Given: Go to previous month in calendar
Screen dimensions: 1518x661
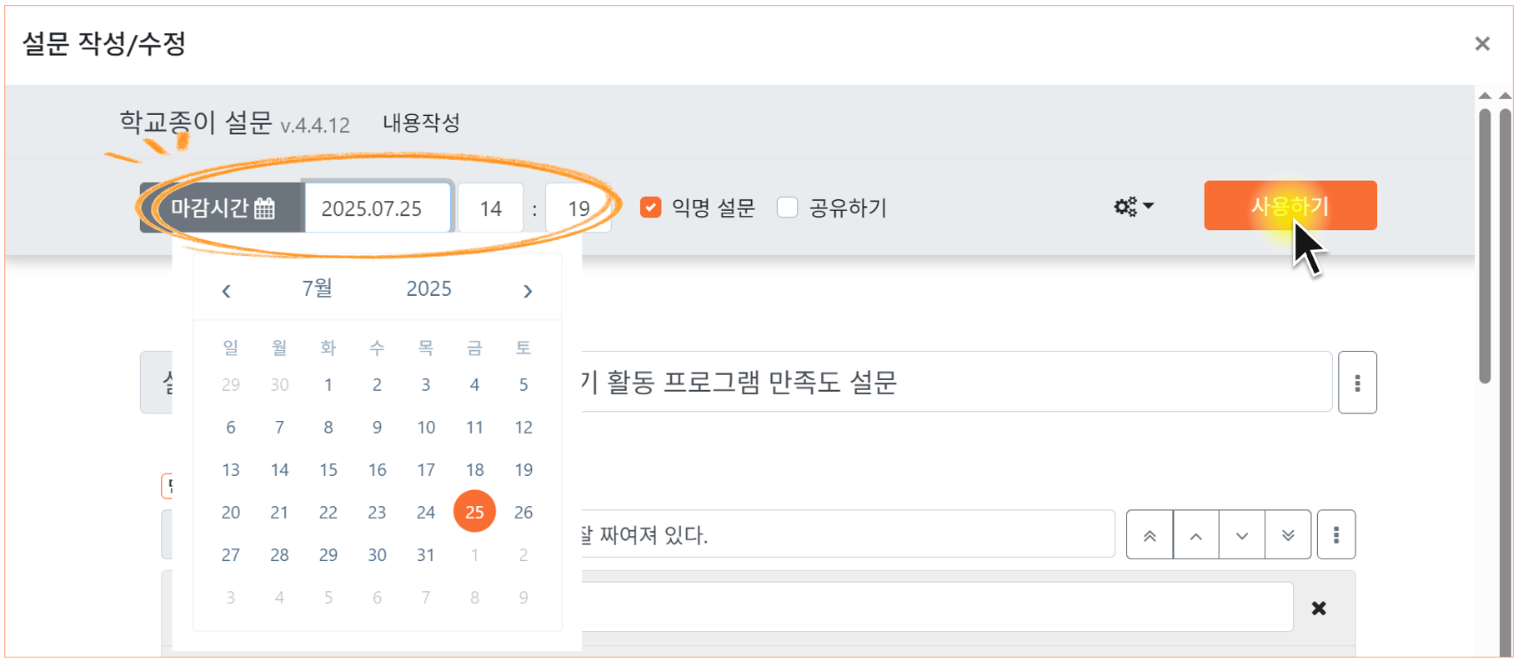Looking at the screenshot, I should tap(226, 290).
